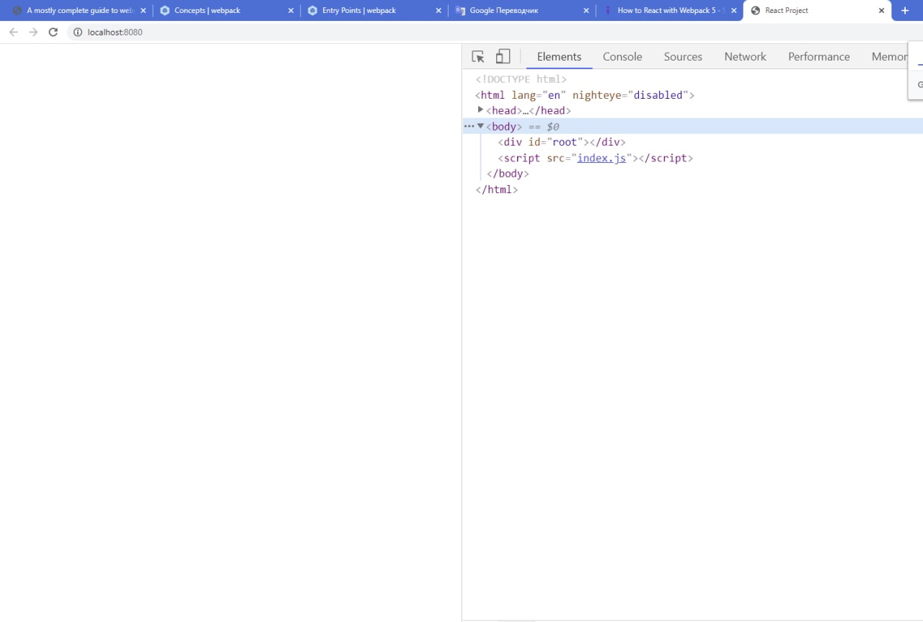Select the html lang="en" element row
923x622 pixels.
tap(585, 95)
